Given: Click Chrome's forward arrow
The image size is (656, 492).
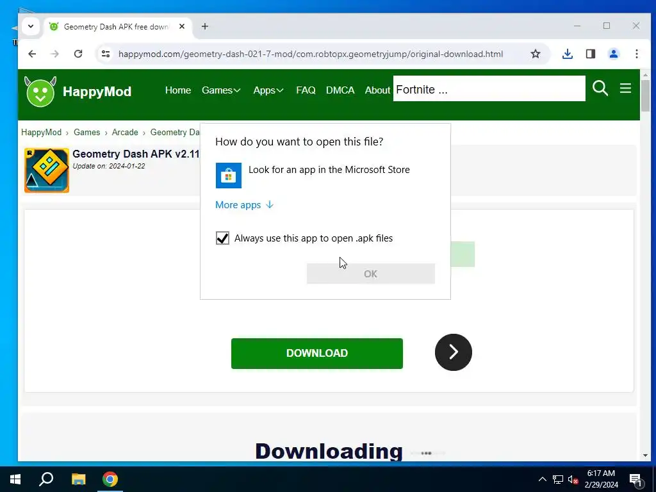Looking at the screenshot, I should 55,54.
